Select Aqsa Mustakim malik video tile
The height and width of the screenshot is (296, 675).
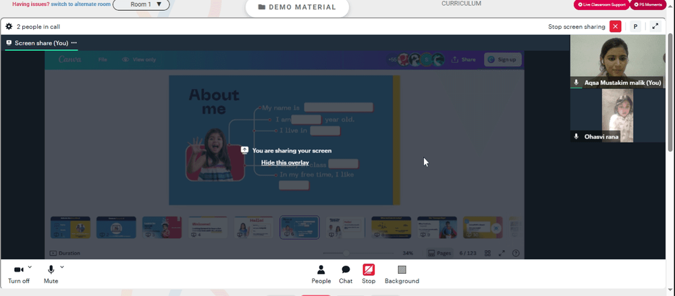[618, 61]
